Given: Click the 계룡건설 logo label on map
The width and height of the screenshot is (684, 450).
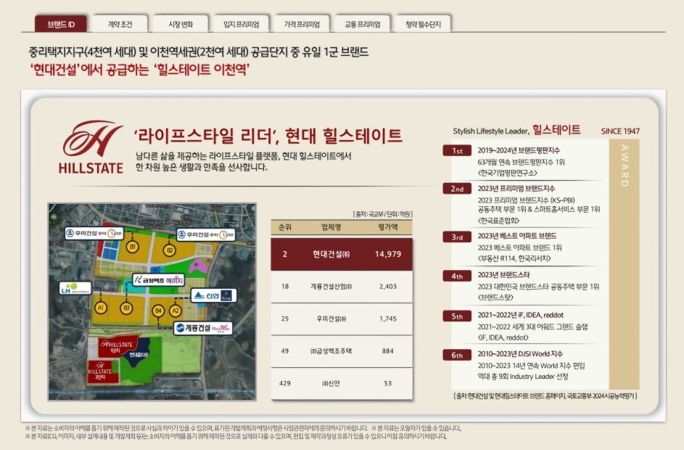Looking at the screenshot, I should tap(204, 328).
